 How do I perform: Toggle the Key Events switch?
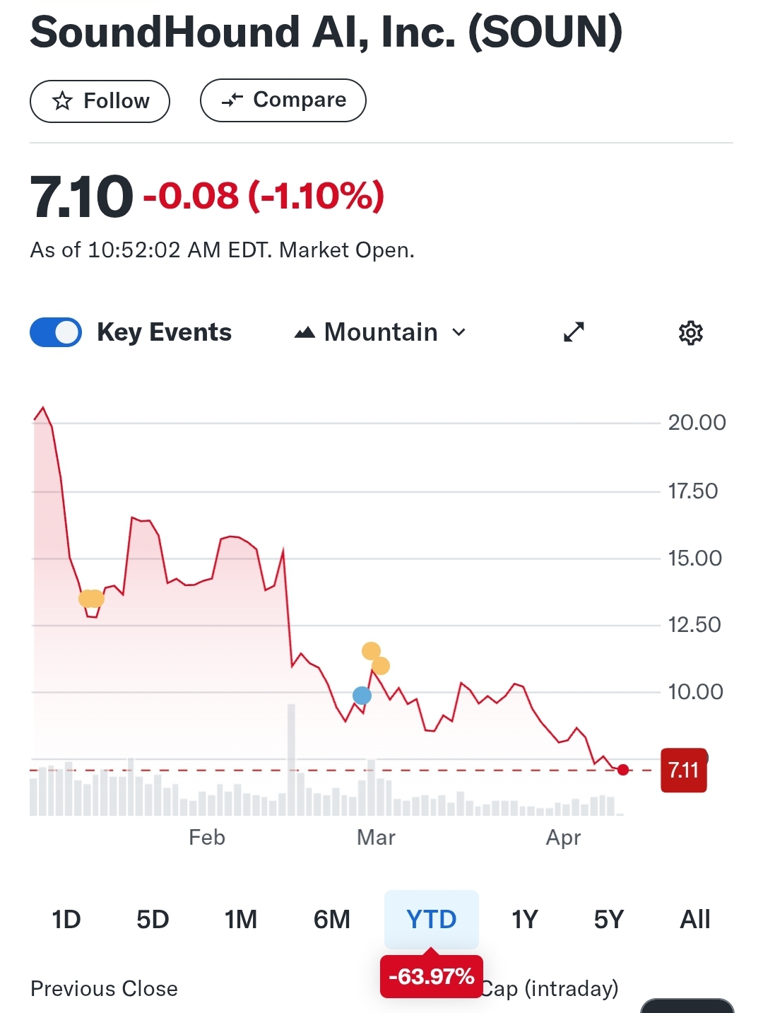(56, 332)
